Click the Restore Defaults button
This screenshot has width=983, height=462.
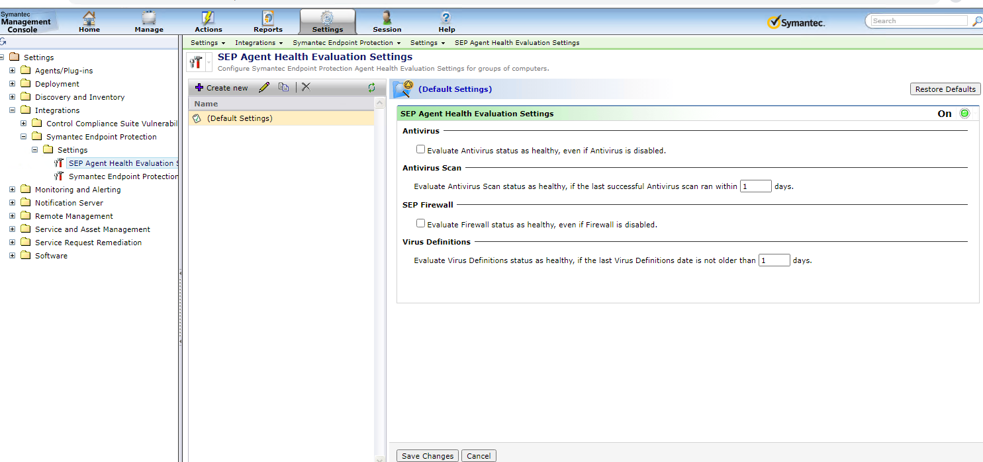pos(945,89)
